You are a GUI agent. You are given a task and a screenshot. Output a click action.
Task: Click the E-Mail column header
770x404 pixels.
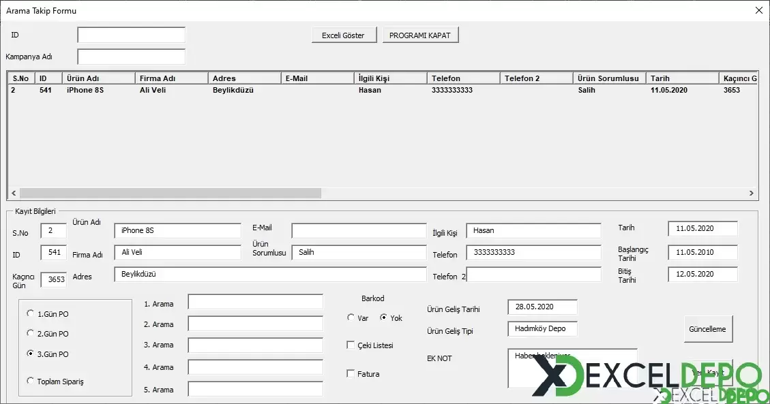(x=318, y=78)
